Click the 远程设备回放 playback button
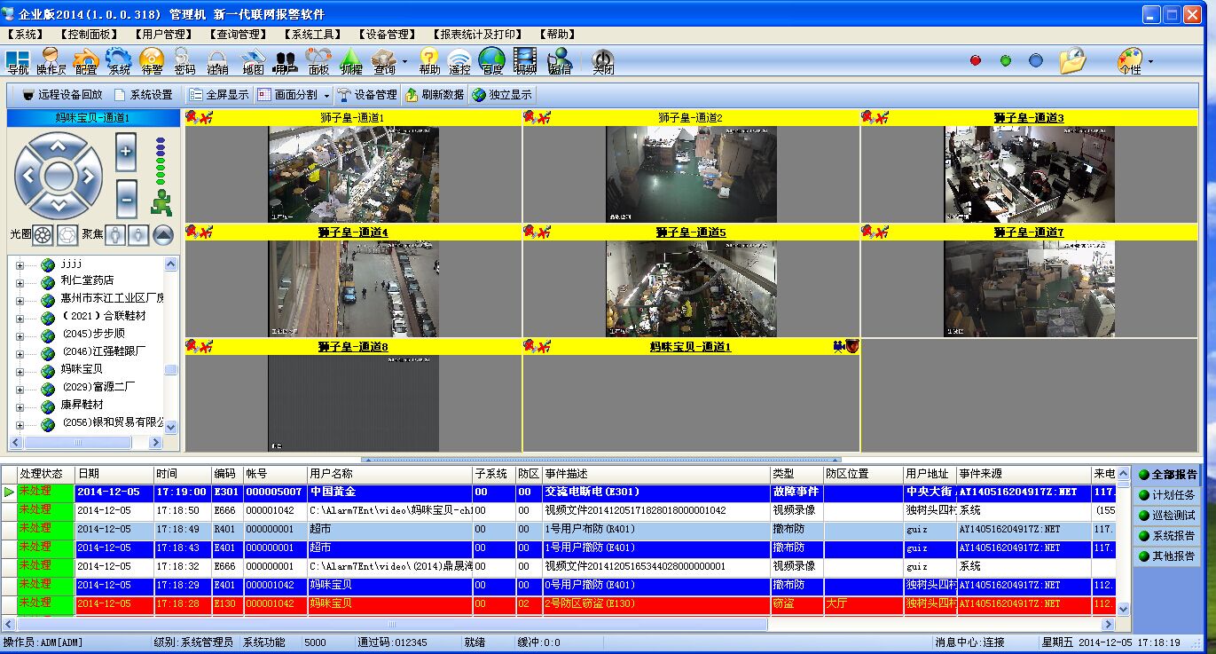 62,95
